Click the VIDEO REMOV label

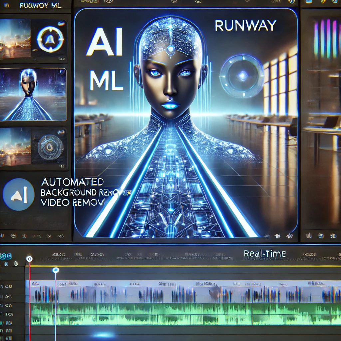[73, 202]
